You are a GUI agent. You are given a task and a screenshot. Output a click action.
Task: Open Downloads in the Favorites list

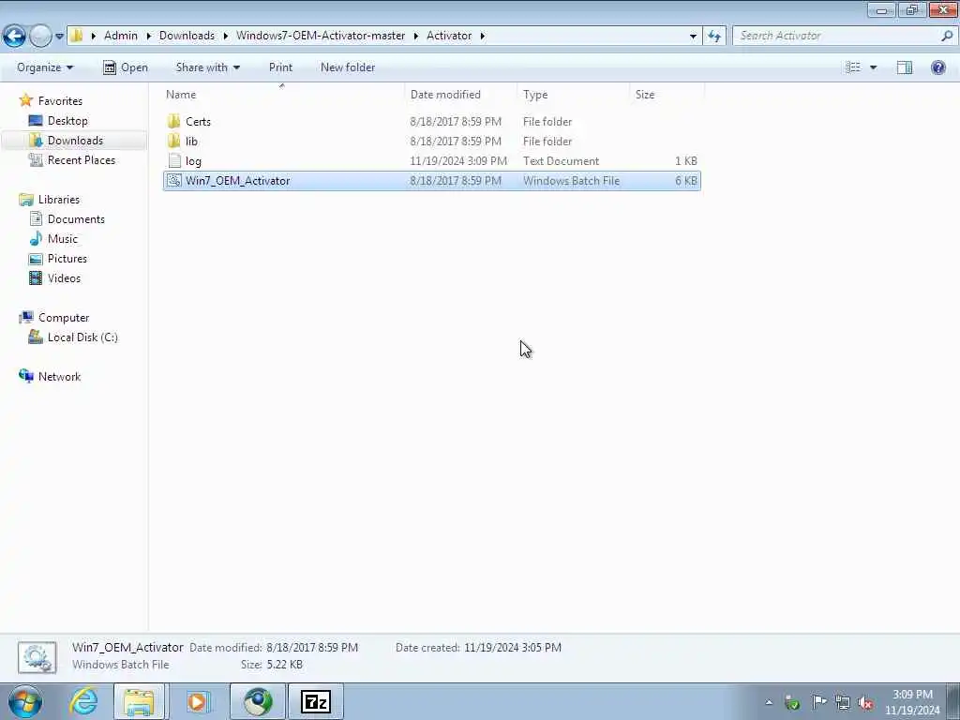pyautogui.click(x=75, y=141)
